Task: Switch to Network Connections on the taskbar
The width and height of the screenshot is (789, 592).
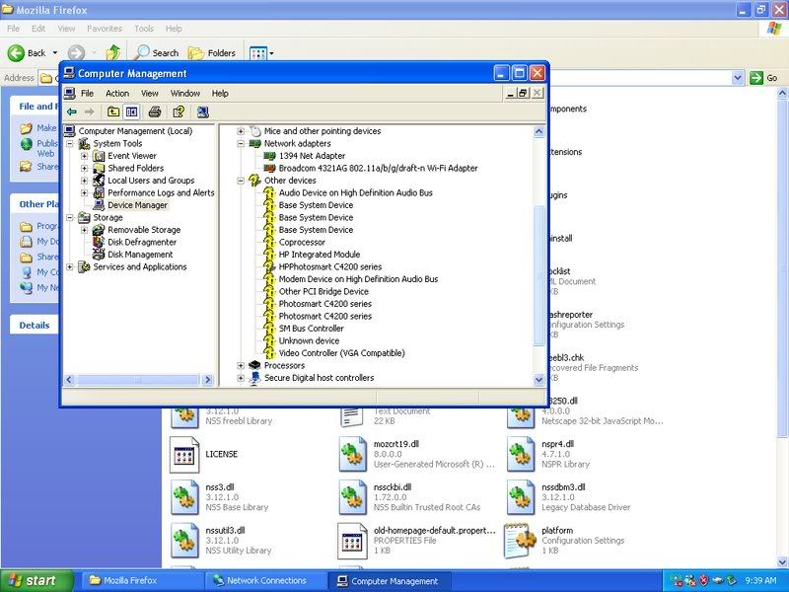Action: [264, 581]
